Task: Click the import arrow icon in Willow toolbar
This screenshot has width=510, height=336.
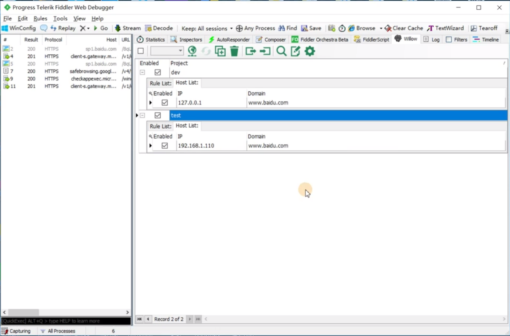Action: 265,51
